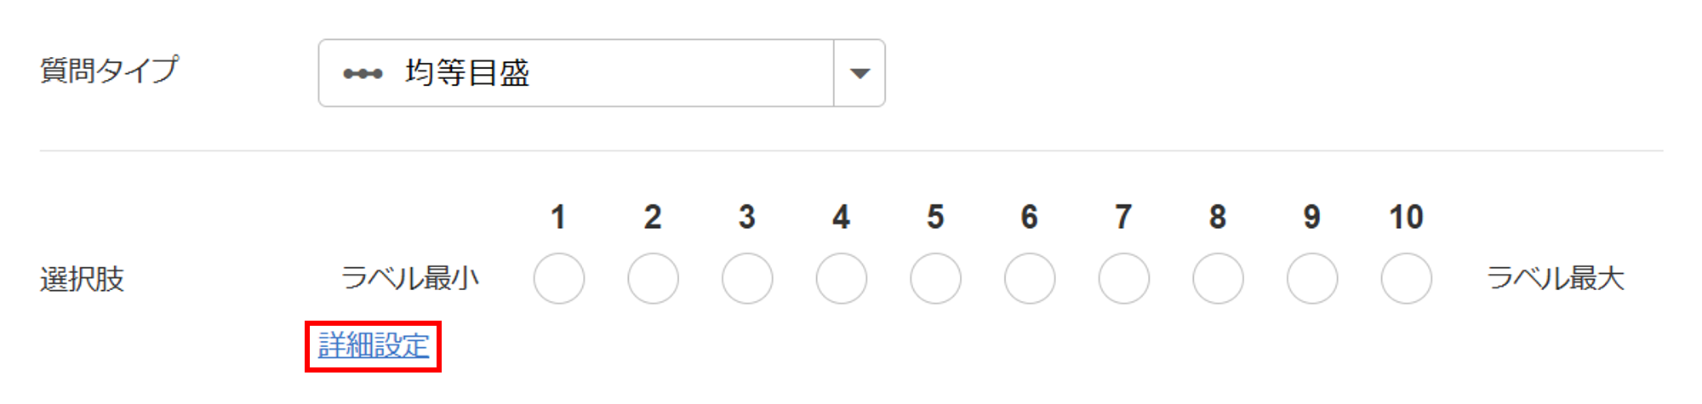1702x404 pixels.
Task: Select radio button under number 2
Action: point(653,278)
